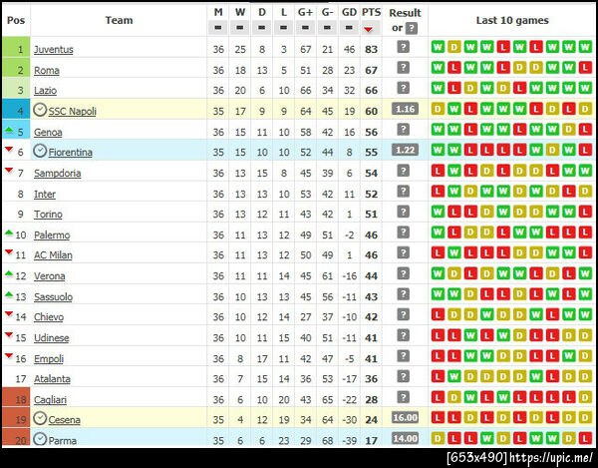
Task: Click the 16.00 odds button for Cesena
Action: [x=405, y=419]
